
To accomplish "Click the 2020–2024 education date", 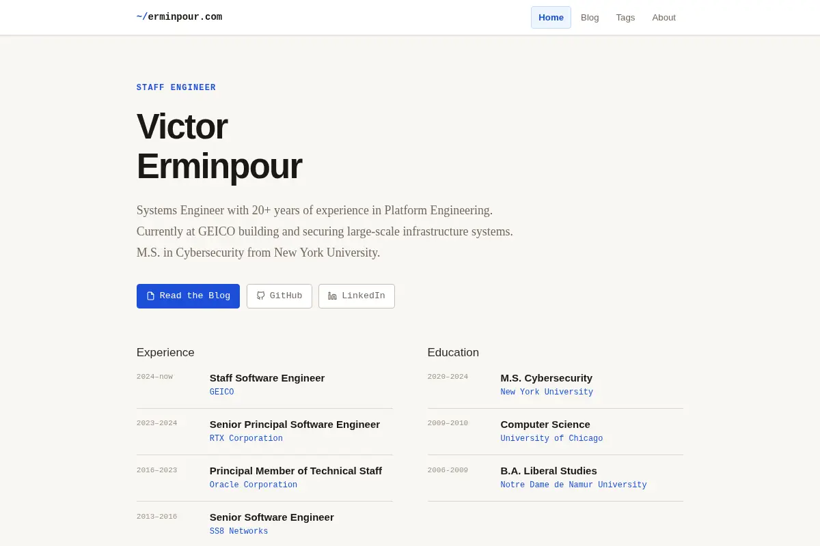I will click(448, 377).
